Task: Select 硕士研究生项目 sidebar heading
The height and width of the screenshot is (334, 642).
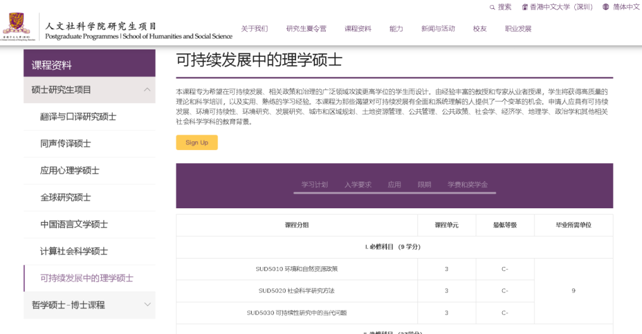Action: point(89,90)
